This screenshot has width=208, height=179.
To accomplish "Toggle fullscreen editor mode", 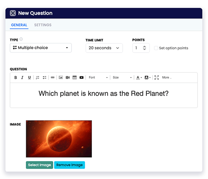I will click(x=156, y=78).
